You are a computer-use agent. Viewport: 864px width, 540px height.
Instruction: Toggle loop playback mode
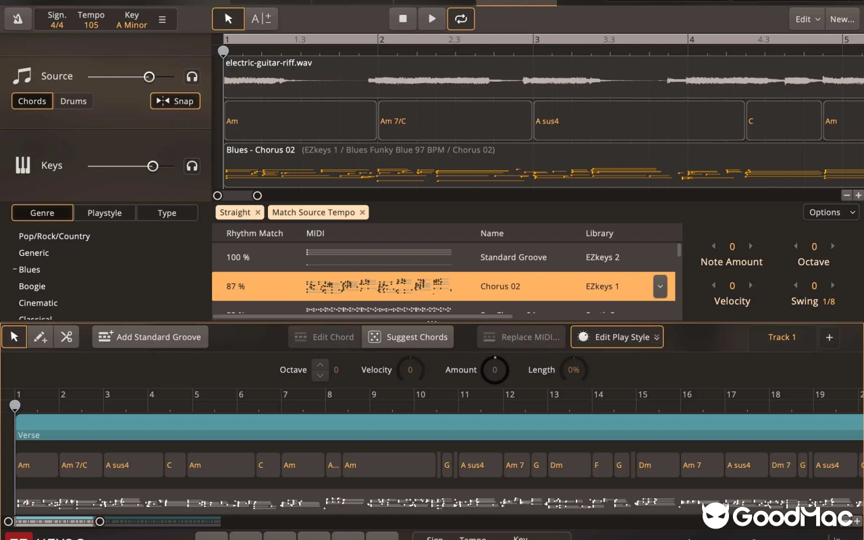pyautogui.click(x=461, y=19)
